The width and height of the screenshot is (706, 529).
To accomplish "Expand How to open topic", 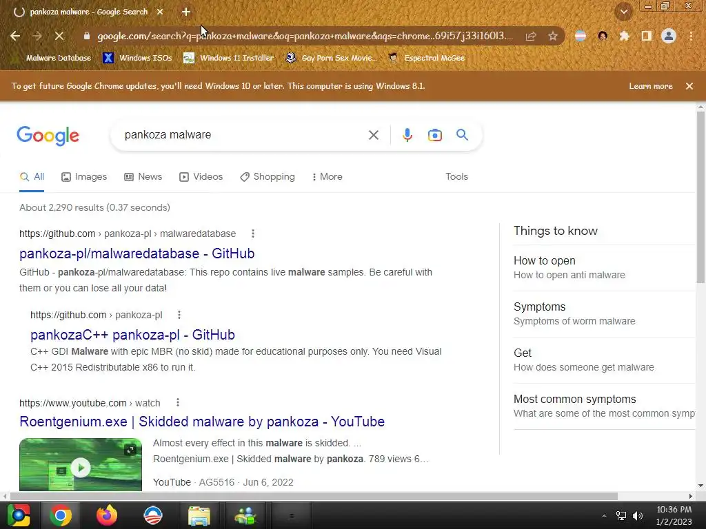I will [x=604, y=268].
